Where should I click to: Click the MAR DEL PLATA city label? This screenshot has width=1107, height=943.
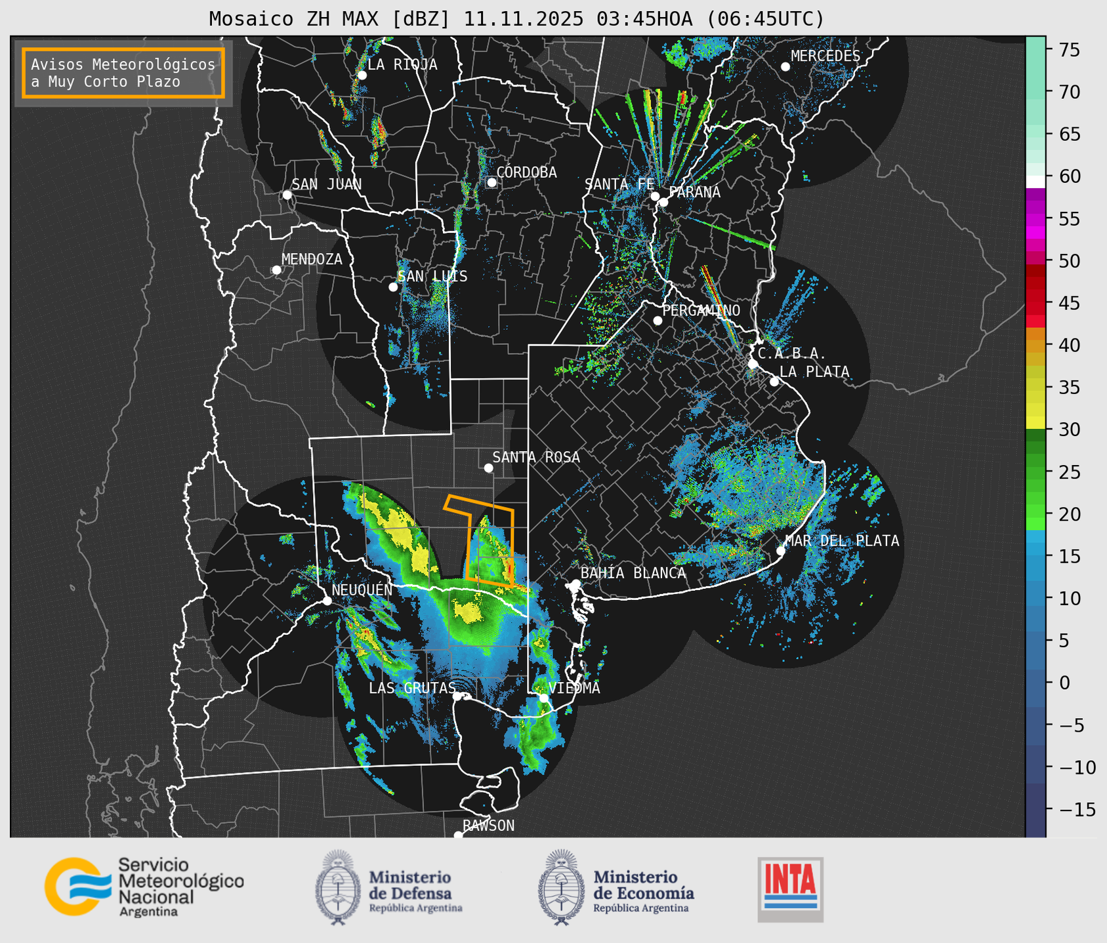pos(842,540)
